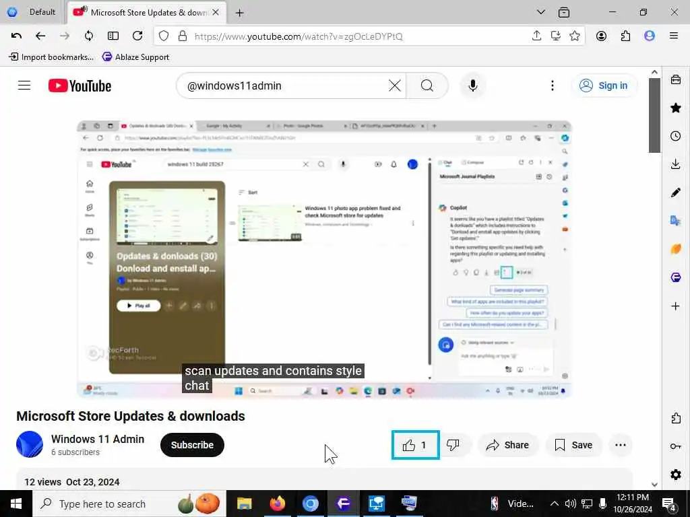Click the video player area
This screenshot has height=517, width=690.
324,259
